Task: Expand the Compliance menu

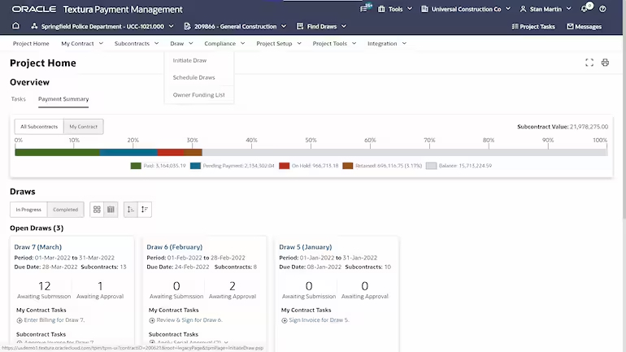Action: pos(224,44)
